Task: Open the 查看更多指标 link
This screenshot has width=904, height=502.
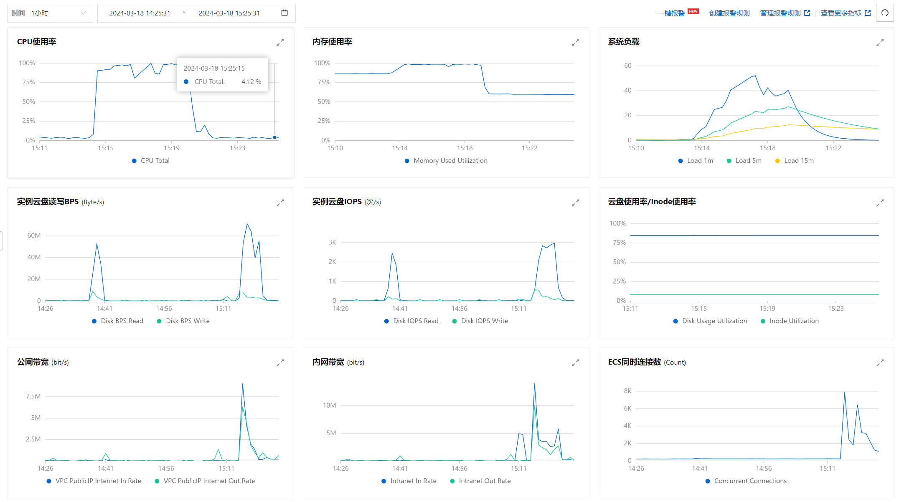Action: click(x=846, y=13)
